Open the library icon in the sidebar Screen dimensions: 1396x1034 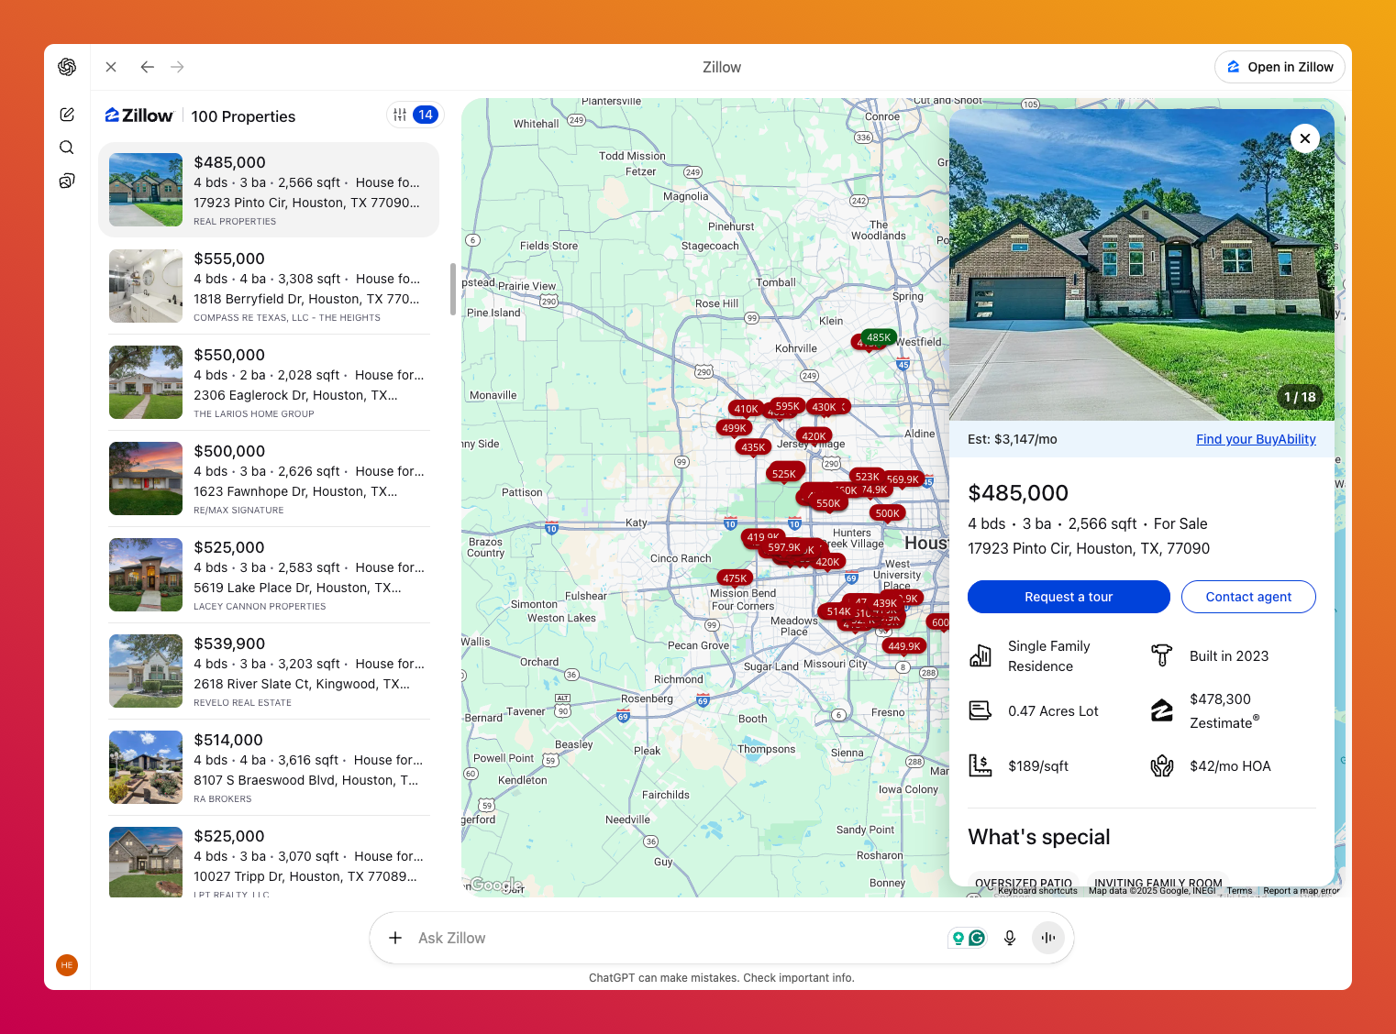(x=67, y=181)
